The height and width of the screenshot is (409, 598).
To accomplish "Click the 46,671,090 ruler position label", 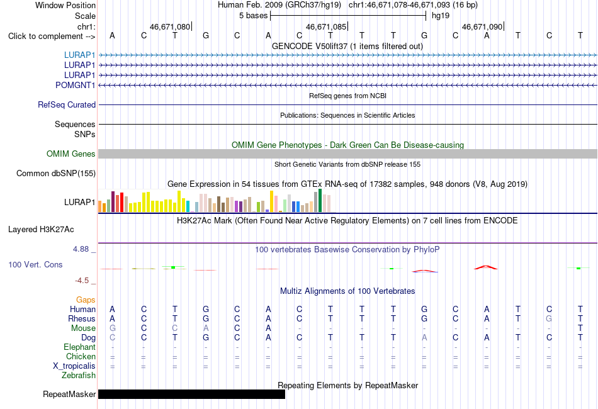I will pos(482,26).
